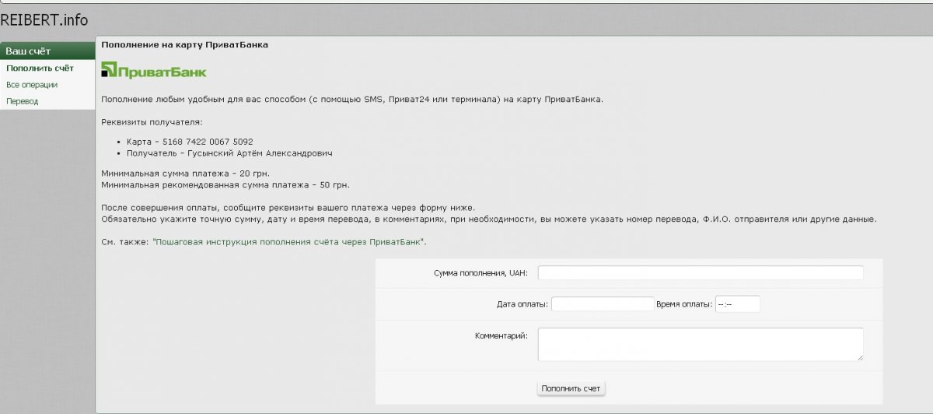
Task: Click the Минимальная сумма платежа – 20 грн. line
Action: [x=186, y=173]
